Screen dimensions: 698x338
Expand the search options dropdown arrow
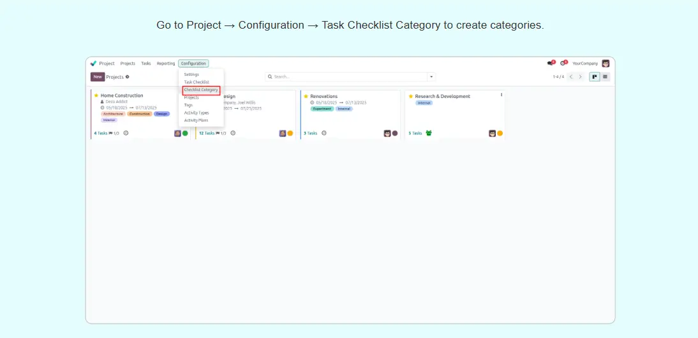click(x=431, y=77)
